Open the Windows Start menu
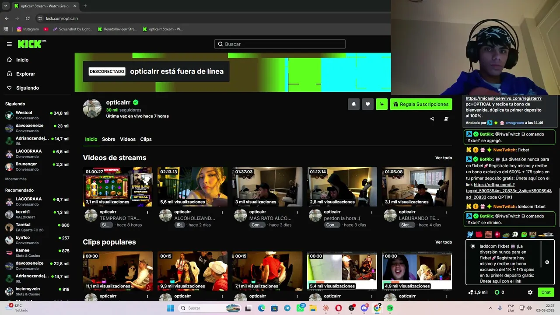Viewport: 560px width, 315px height. click(x=170, y=308)
